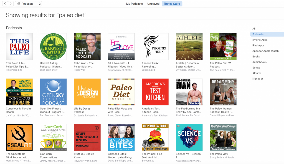Open Life by Design Podcast artwork
The width and height of the screenshot is (284, 164).
(87, 92)
